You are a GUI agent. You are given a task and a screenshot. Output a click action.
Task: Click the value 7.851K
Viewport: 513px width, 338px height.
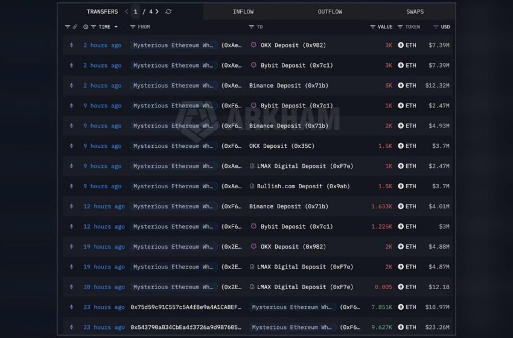pyautogui.click(x=381, y=307)
